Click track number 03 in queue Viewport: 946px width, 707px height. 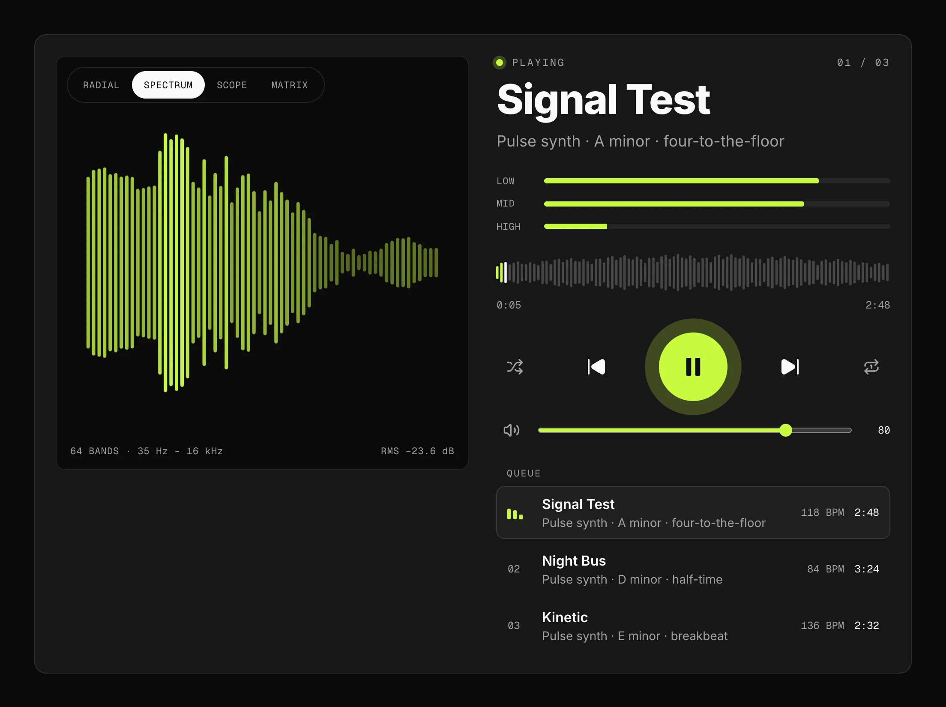[514, 626]
